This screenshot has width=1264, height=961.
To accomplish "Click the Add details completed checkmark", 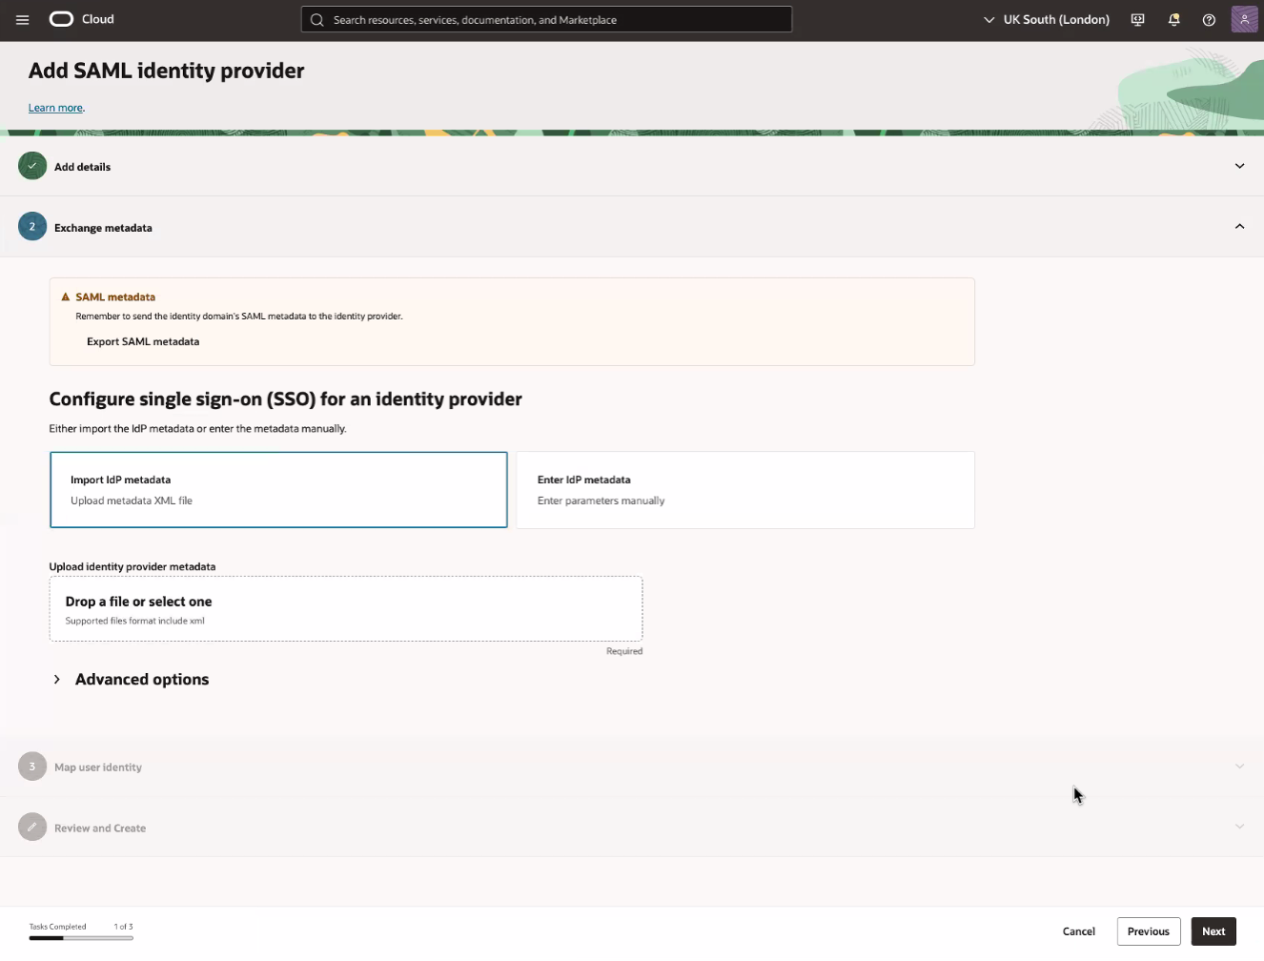I will 31,166.
